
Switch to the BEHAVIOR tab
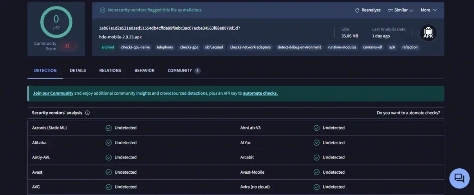tap(144, 71)
